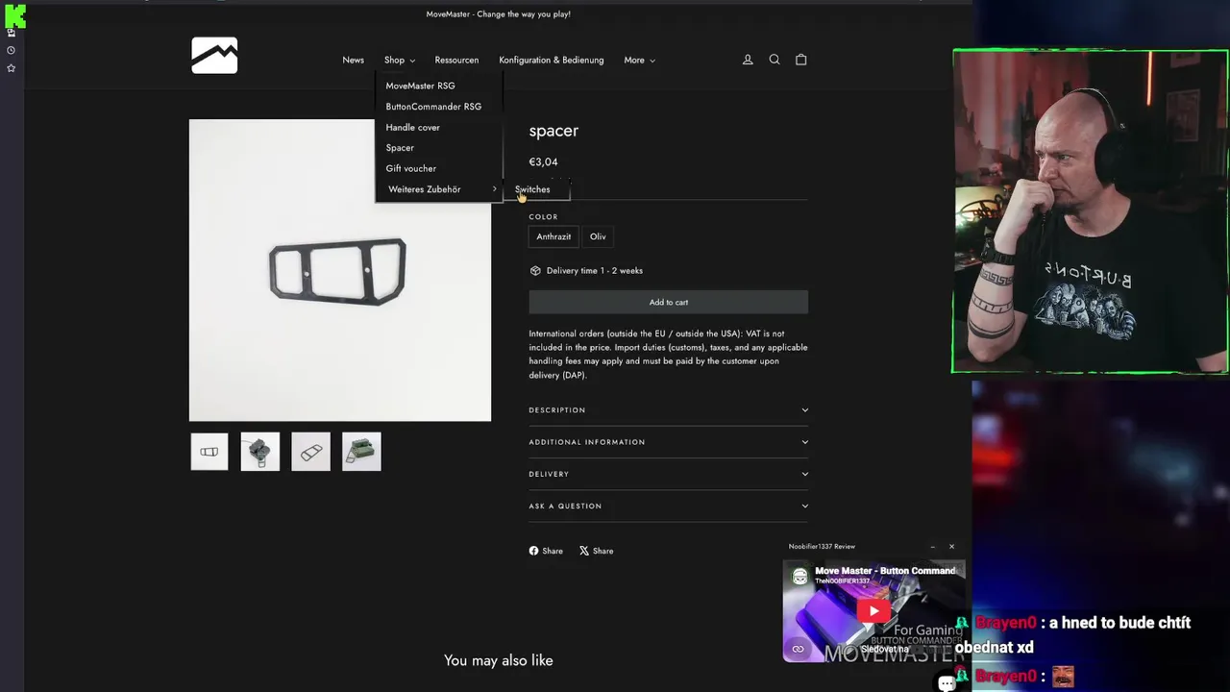Open the Ressourcen page
Viewport: 1230px width, 692px height.
456,60
